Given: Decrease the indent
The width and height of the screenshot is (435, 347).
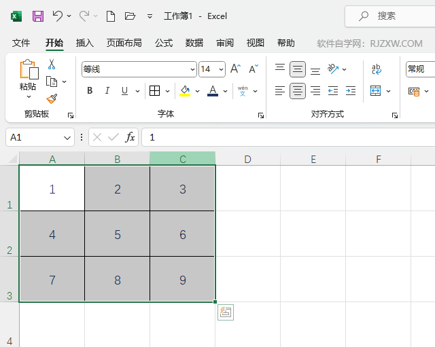Looking at the screenshot, I should tap(333, 90).
